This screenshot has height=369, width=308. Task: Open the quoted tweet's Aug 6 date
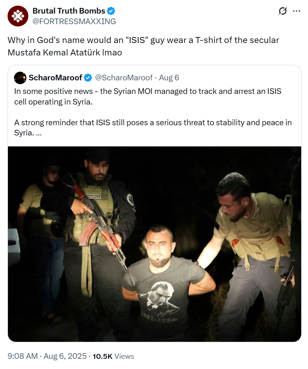pyautogui.click(x=169, y=78)
